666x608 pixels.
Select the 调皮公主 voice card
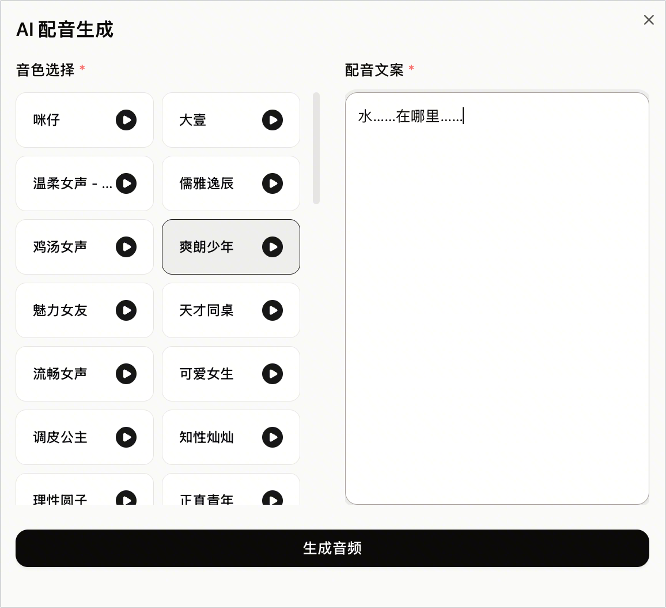(85, 437)
